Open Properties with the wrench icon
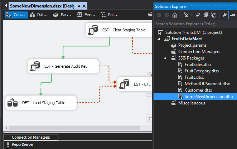237x149 pixels. tap(224, 15)
